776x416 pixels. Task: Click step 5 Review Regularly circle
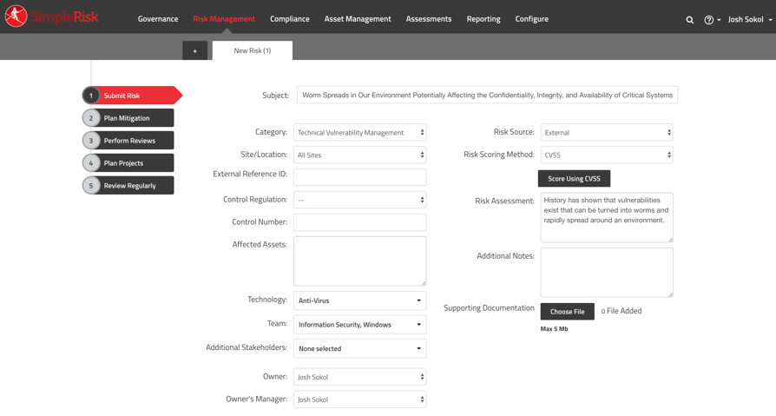pyautogui.click(x=91, y=186)
